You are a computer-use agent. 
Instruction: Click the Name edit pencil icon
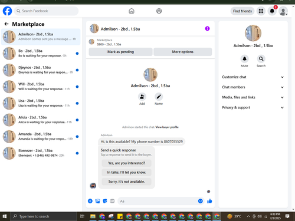point(159,97)
